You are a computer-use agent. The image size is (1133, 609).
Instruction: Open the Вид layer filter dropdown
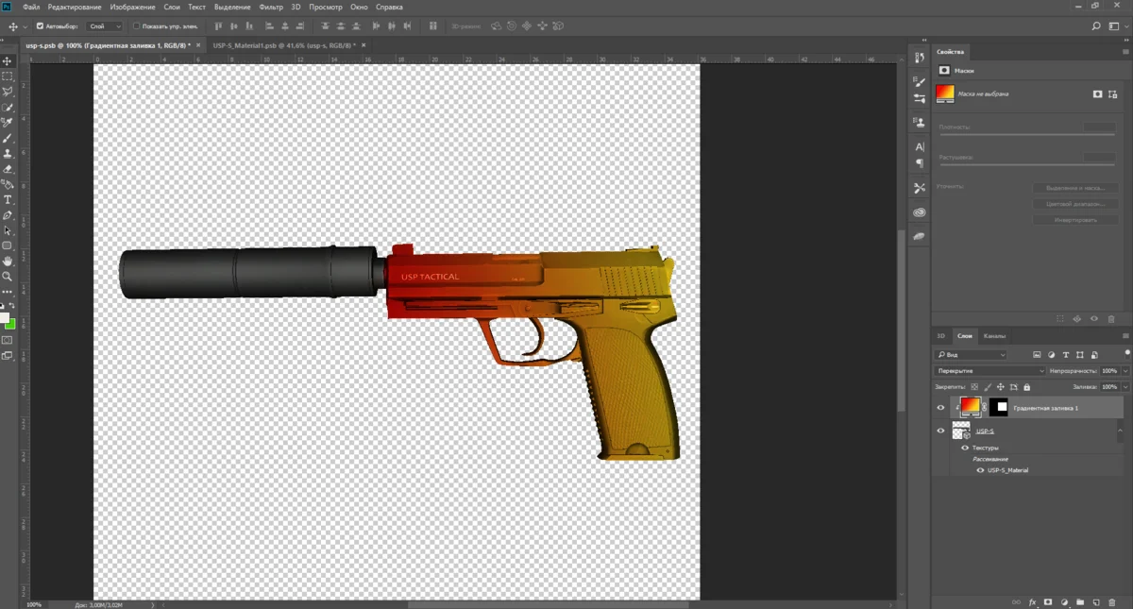[x=970, y=355]
